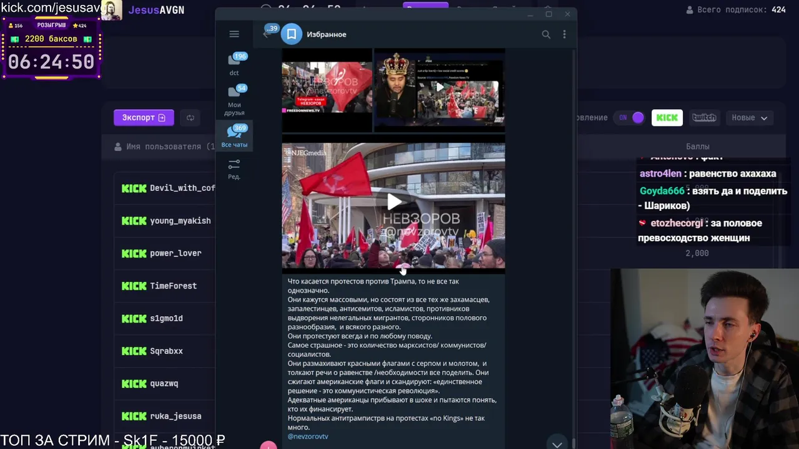Click the Имя пользователя column header
The width and height of the screenshot is (799, 449).
tap(165, 147)
